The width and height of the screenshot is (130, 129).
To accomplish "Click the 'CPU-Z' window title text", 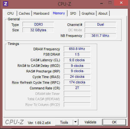I will pyautogui.click(x=64, y=4).
